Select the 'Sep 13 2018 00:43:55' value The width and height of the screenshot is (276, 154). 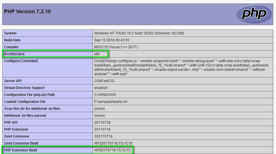point(112,40)
